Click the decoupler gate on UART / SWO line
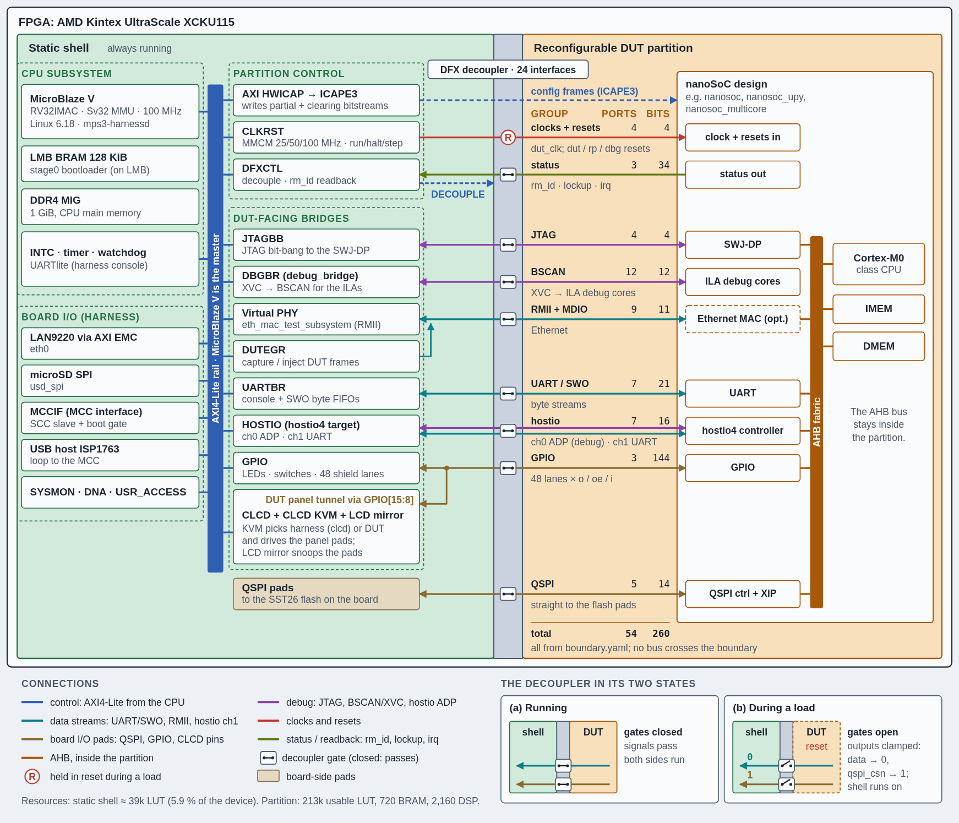The height and width of the screenshot is (823, 959). point(508,394)
